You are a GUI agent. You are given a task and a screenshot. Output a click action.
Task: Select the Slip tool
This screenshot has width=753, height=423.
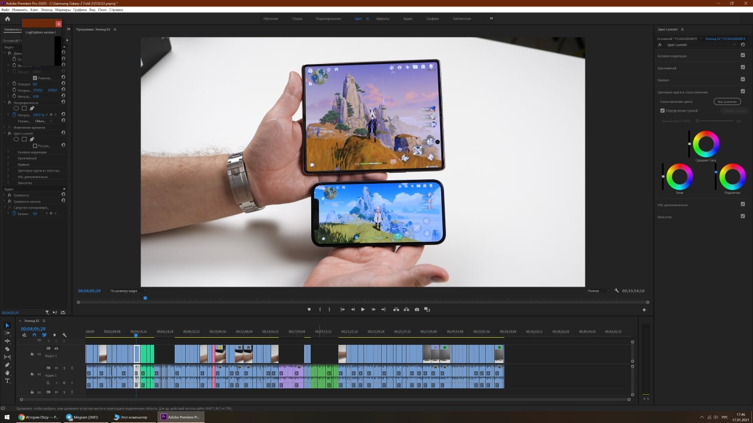(8, 357)
